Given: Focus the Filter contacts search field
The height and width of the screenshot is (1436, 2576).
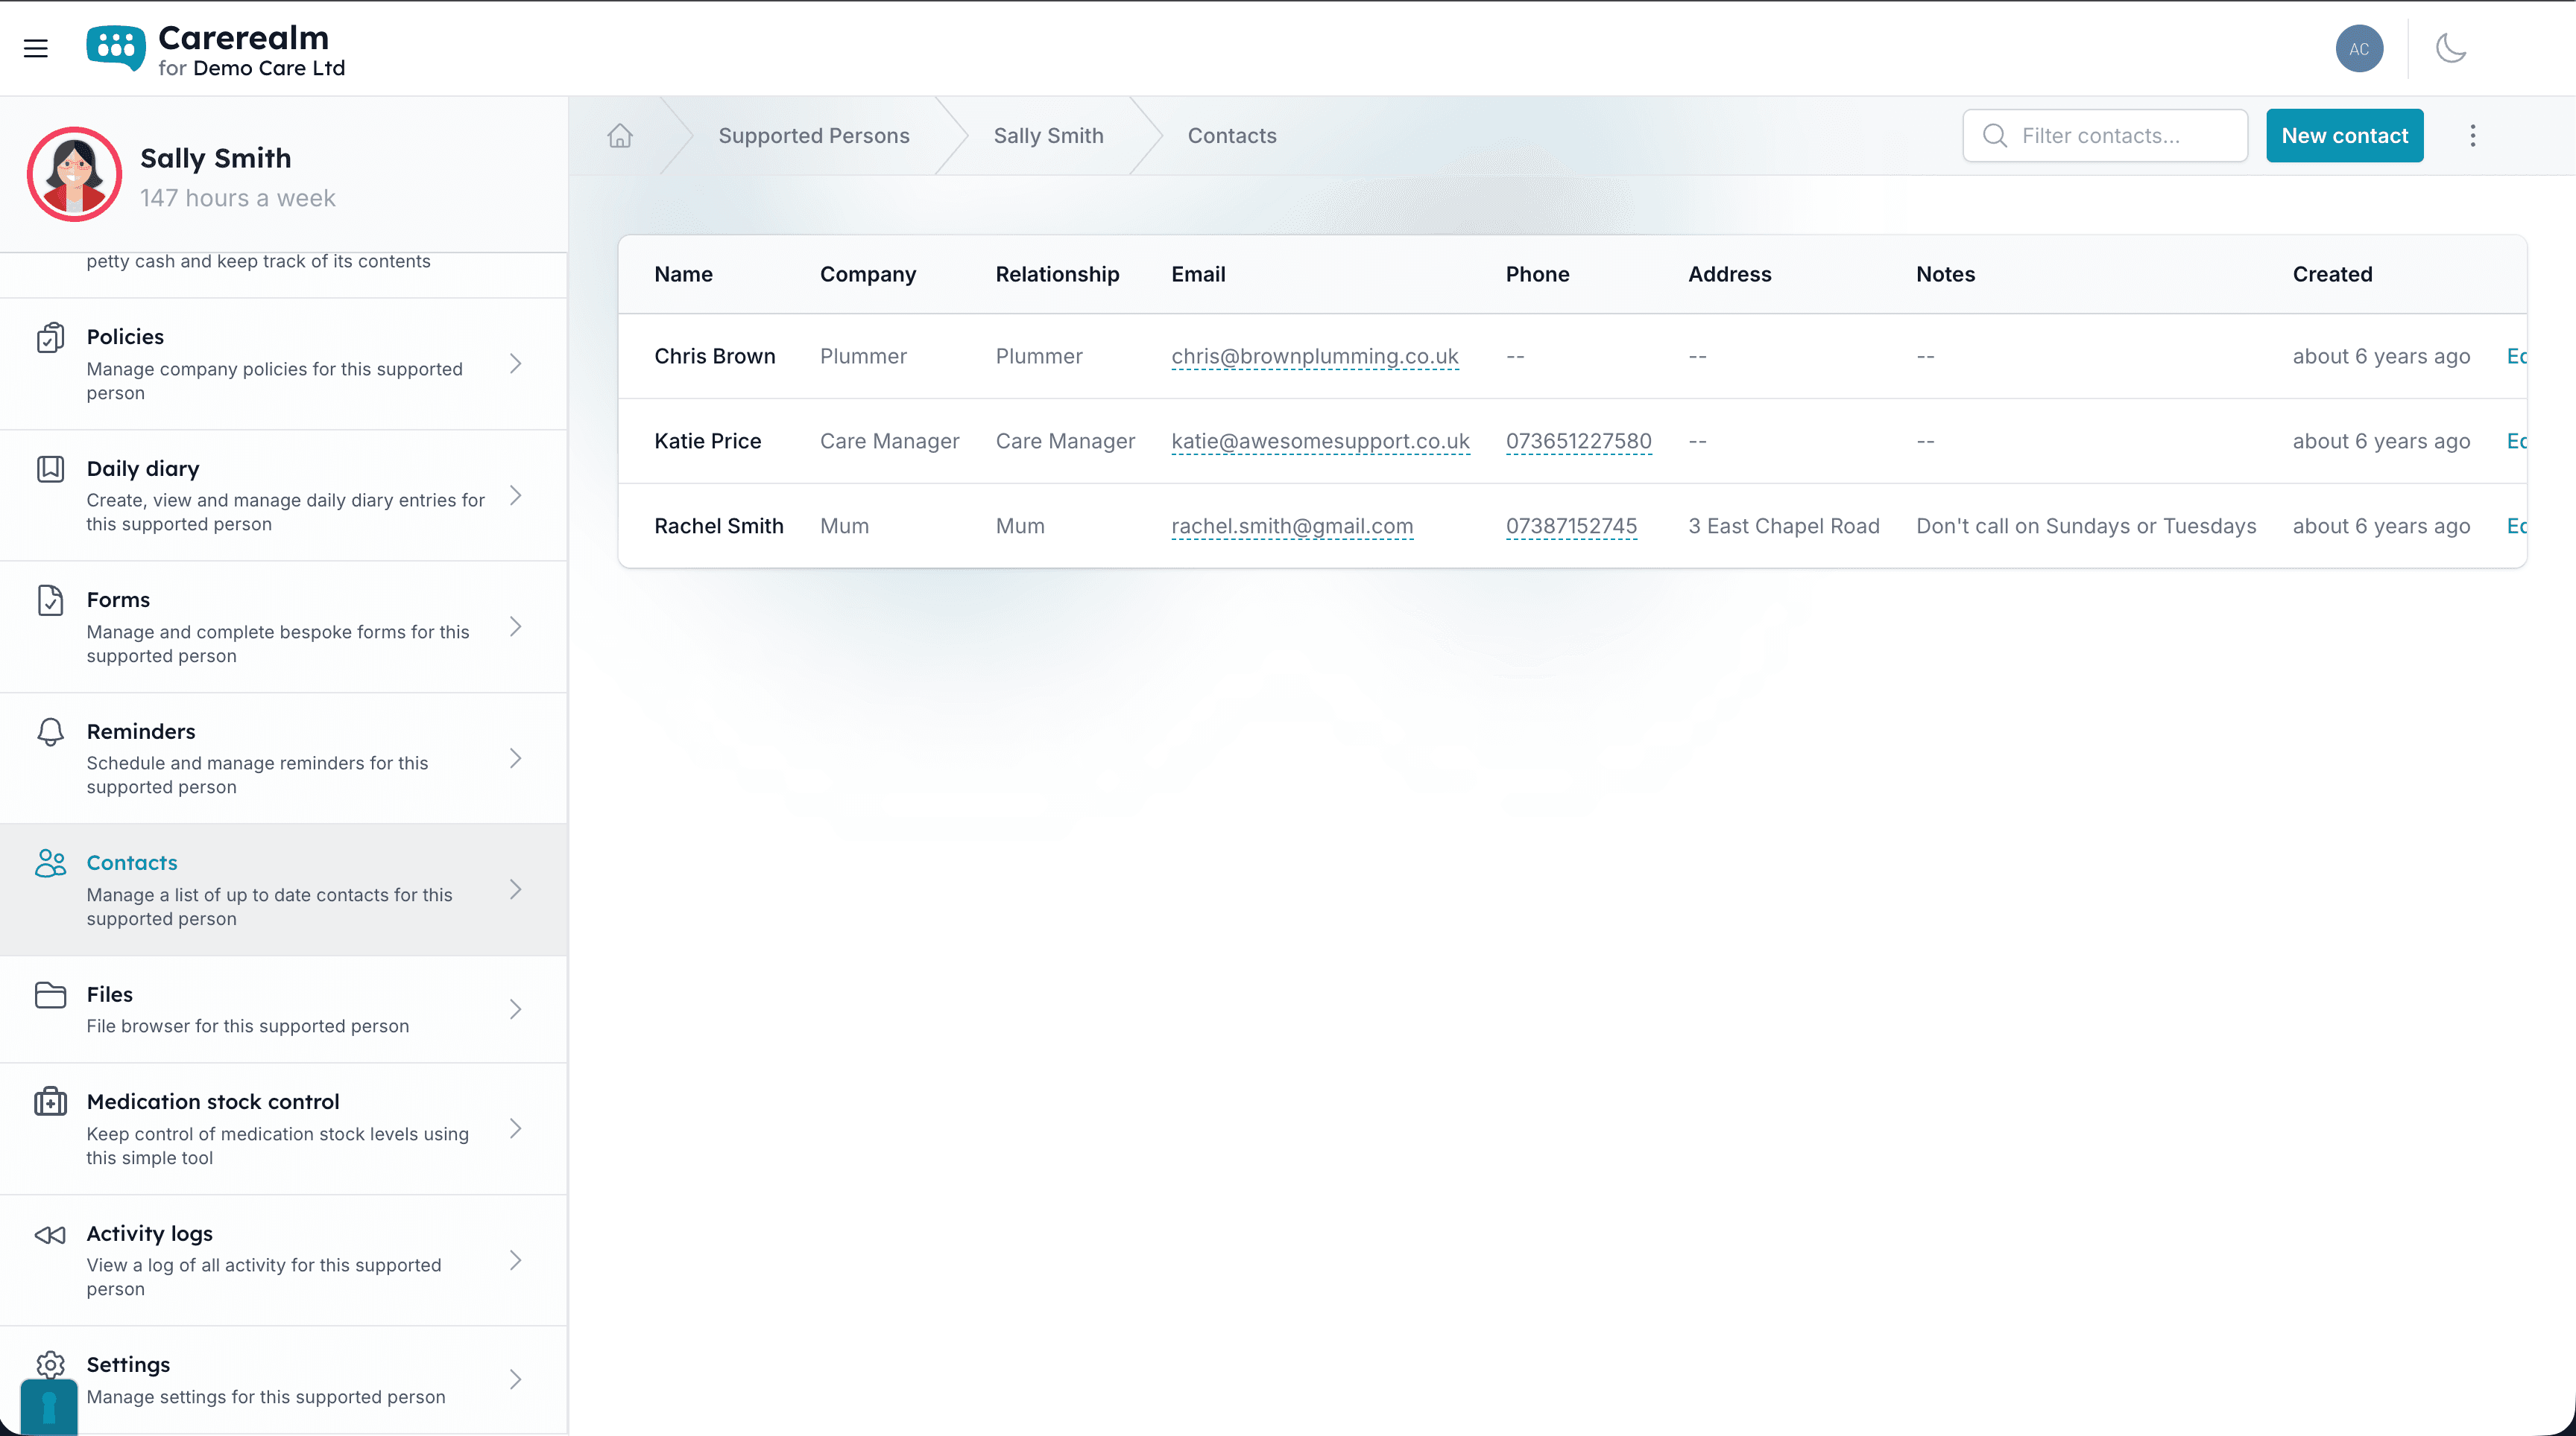Looking at the screenshot, I should click(2105, 136).
